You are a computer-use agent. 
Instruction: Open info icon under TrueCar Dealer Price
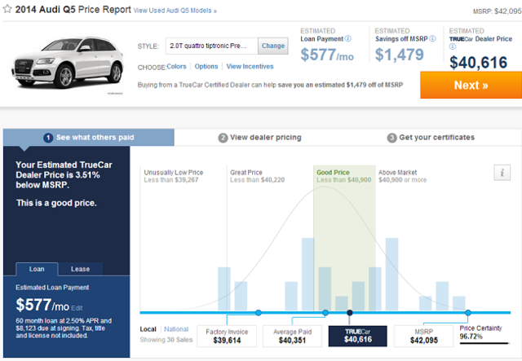[452, 46]
